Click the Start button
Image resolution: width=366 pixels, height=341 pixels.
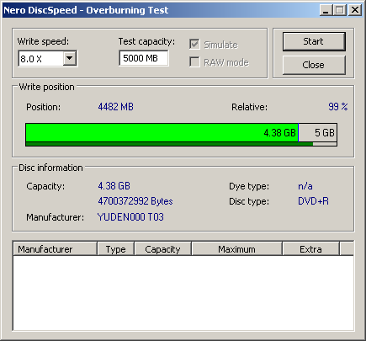click(x=314, y=41)
